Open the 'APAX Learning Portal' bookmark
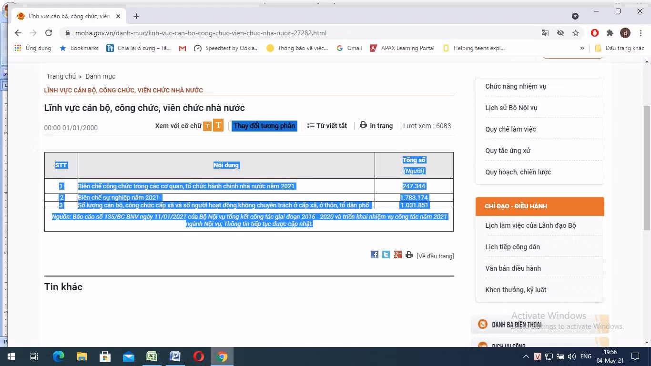Image resolution: width=651 pixels, height=366 pixels. tap(402, 48)
